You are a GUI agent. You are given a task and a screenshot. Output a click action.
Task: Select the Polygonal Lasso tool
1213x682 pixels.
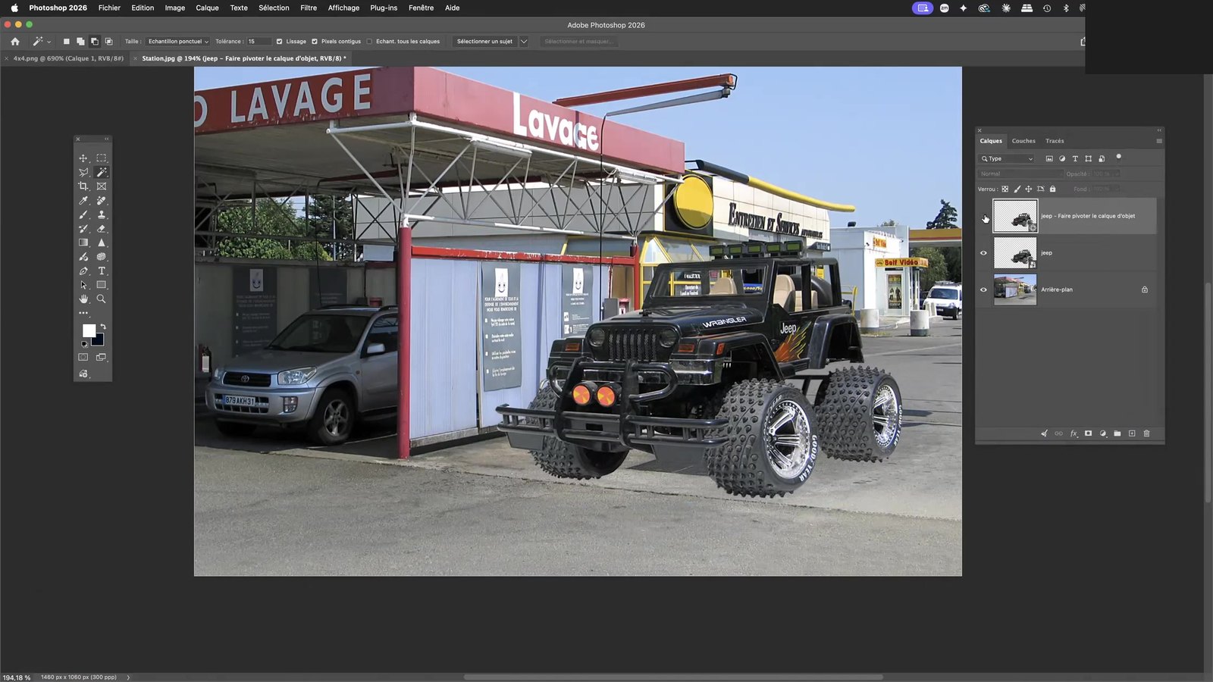(x=83, y=173)
